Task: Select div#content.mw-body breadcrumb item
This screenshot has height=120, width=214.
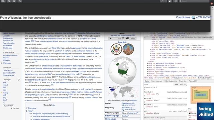Action: (162, 78)
